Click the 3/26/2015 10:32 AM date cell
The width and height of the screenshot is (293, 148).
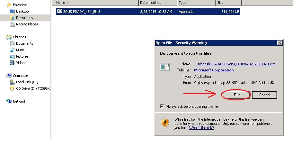156,12
